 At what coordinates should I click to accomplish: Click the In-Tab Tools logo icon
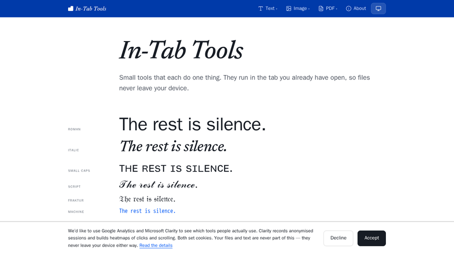click(70, 8)
